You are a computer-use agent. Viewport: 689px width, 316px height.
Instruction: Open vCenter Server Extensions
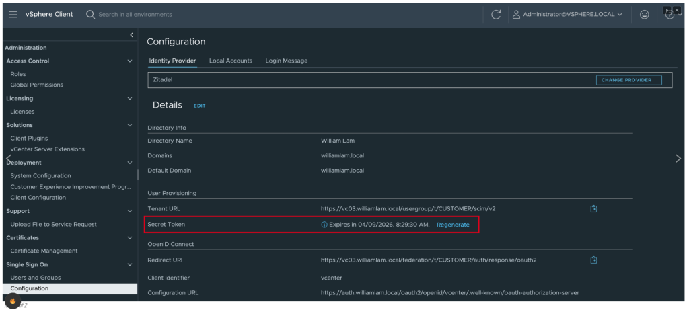(48, 149)
